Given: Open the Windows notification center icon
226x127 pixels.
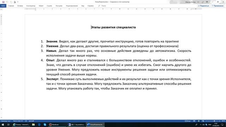Looking at the screenshot, I should pyautogui.click(x=222, y=125).
